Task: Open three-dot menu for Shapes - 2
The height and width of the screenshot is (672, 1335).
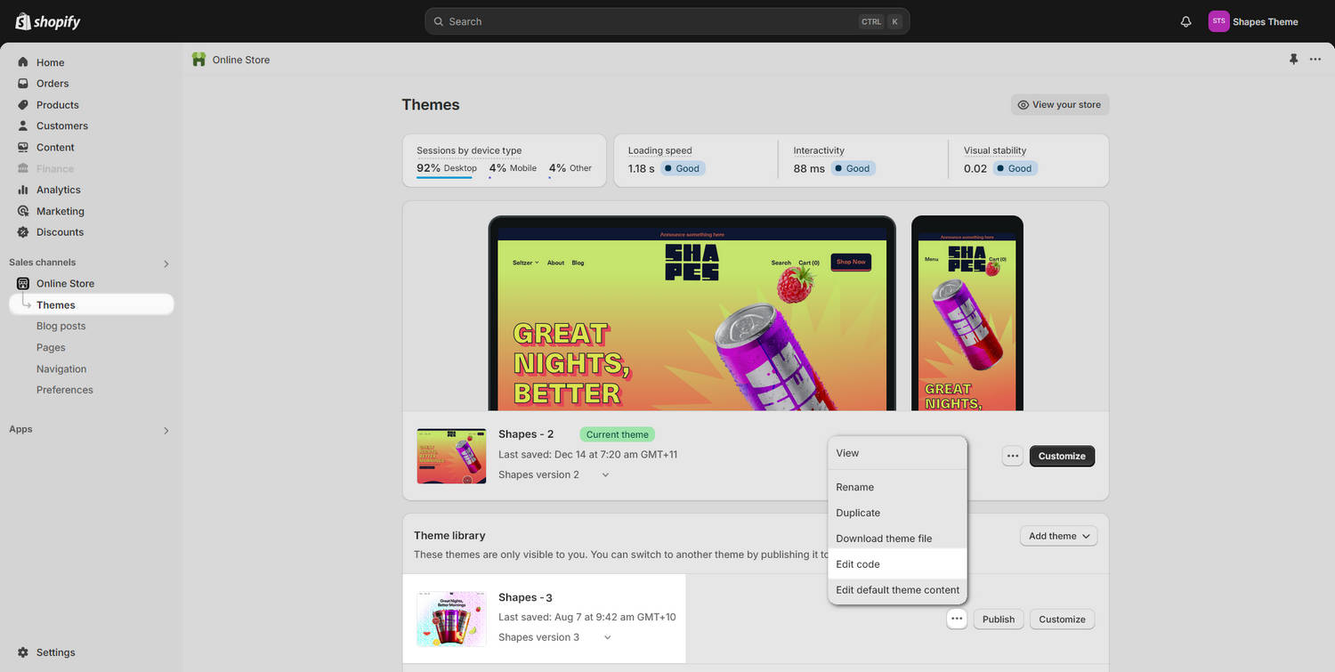Action: click(x=1013, y=456)
